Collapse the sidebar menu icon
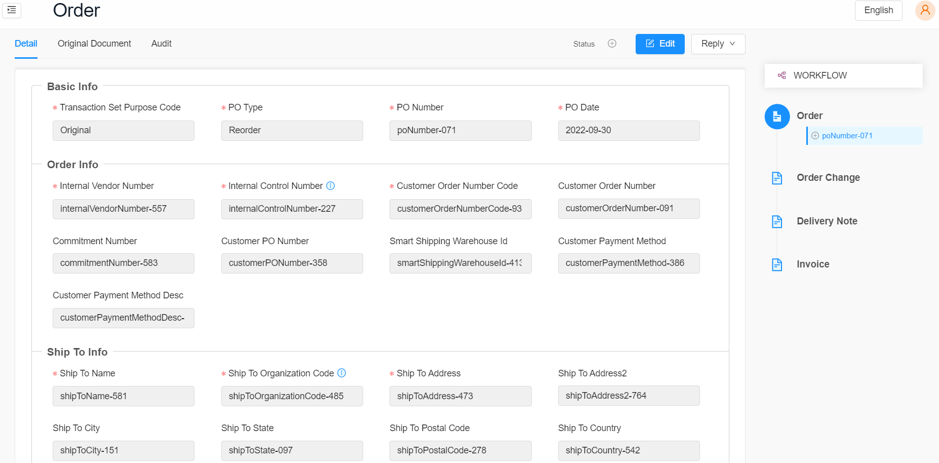 click(x=12, y=10)
